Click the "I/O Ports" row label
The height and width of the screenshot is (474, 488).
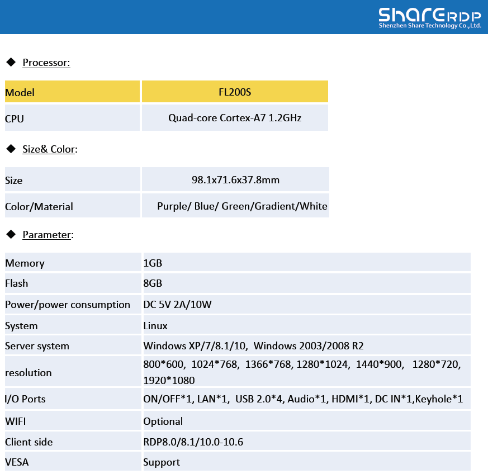point(25,399)
